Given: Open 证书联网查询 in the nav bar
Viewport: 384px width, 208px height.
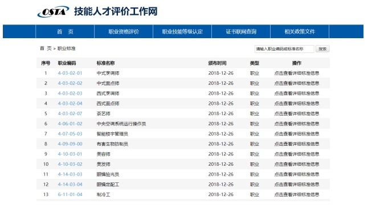Looking at the screenshot, I should [x=241, y=31].
